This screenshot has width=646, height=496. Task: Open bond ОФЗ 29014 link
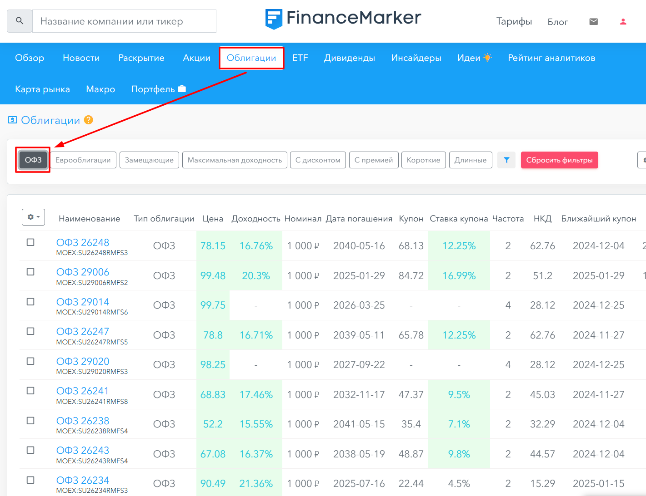[83, 302]
